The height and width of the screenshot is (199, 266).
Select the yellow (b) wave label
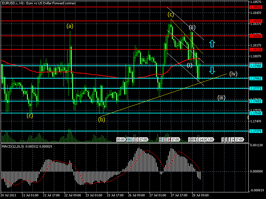102,119
